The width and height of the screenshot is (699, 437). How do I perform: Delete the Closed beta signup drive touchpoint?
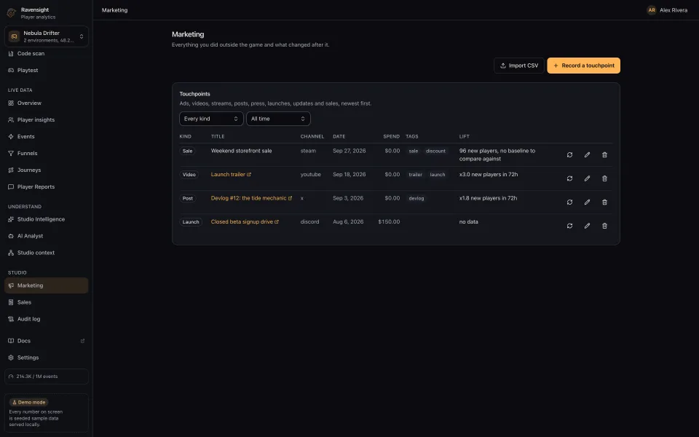click(604, 226)
